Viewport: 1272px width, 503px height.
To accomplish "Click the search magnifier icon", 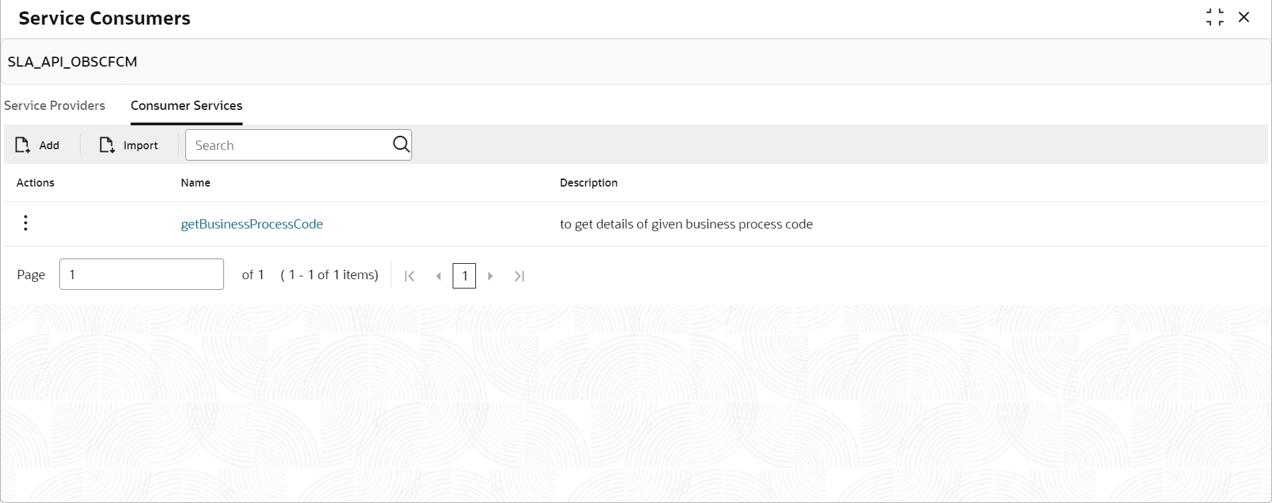I will [401, 145].
